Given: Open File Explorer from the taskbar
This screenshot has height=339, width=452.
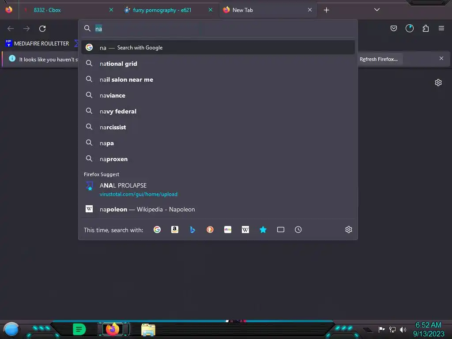Looking at the screenshot, I should coord(148,329).
